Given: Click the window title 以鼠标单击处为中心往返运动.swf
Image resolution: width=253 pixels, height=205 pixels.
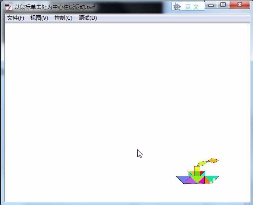Looking at the screenshot, I should click(x=55, y=7).
